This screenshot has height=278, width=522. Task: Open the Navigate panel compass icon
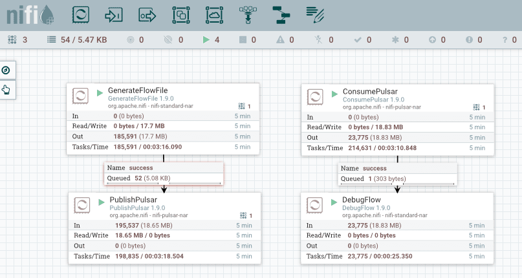tap(6, 70)
